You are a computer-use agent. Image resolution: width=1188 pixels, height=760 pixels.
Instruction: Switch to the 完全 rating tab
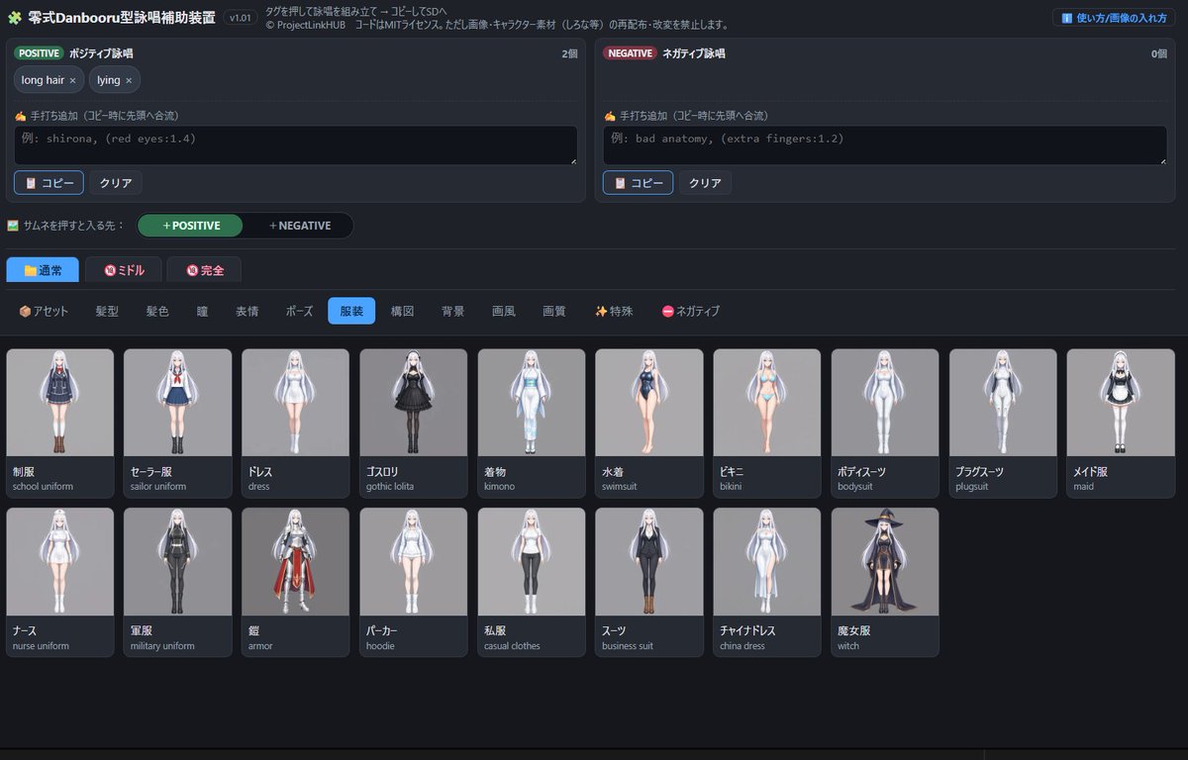click(204, 270)
